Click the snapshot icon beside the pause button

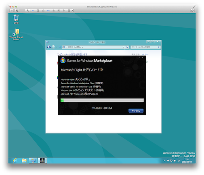[16, 10]
